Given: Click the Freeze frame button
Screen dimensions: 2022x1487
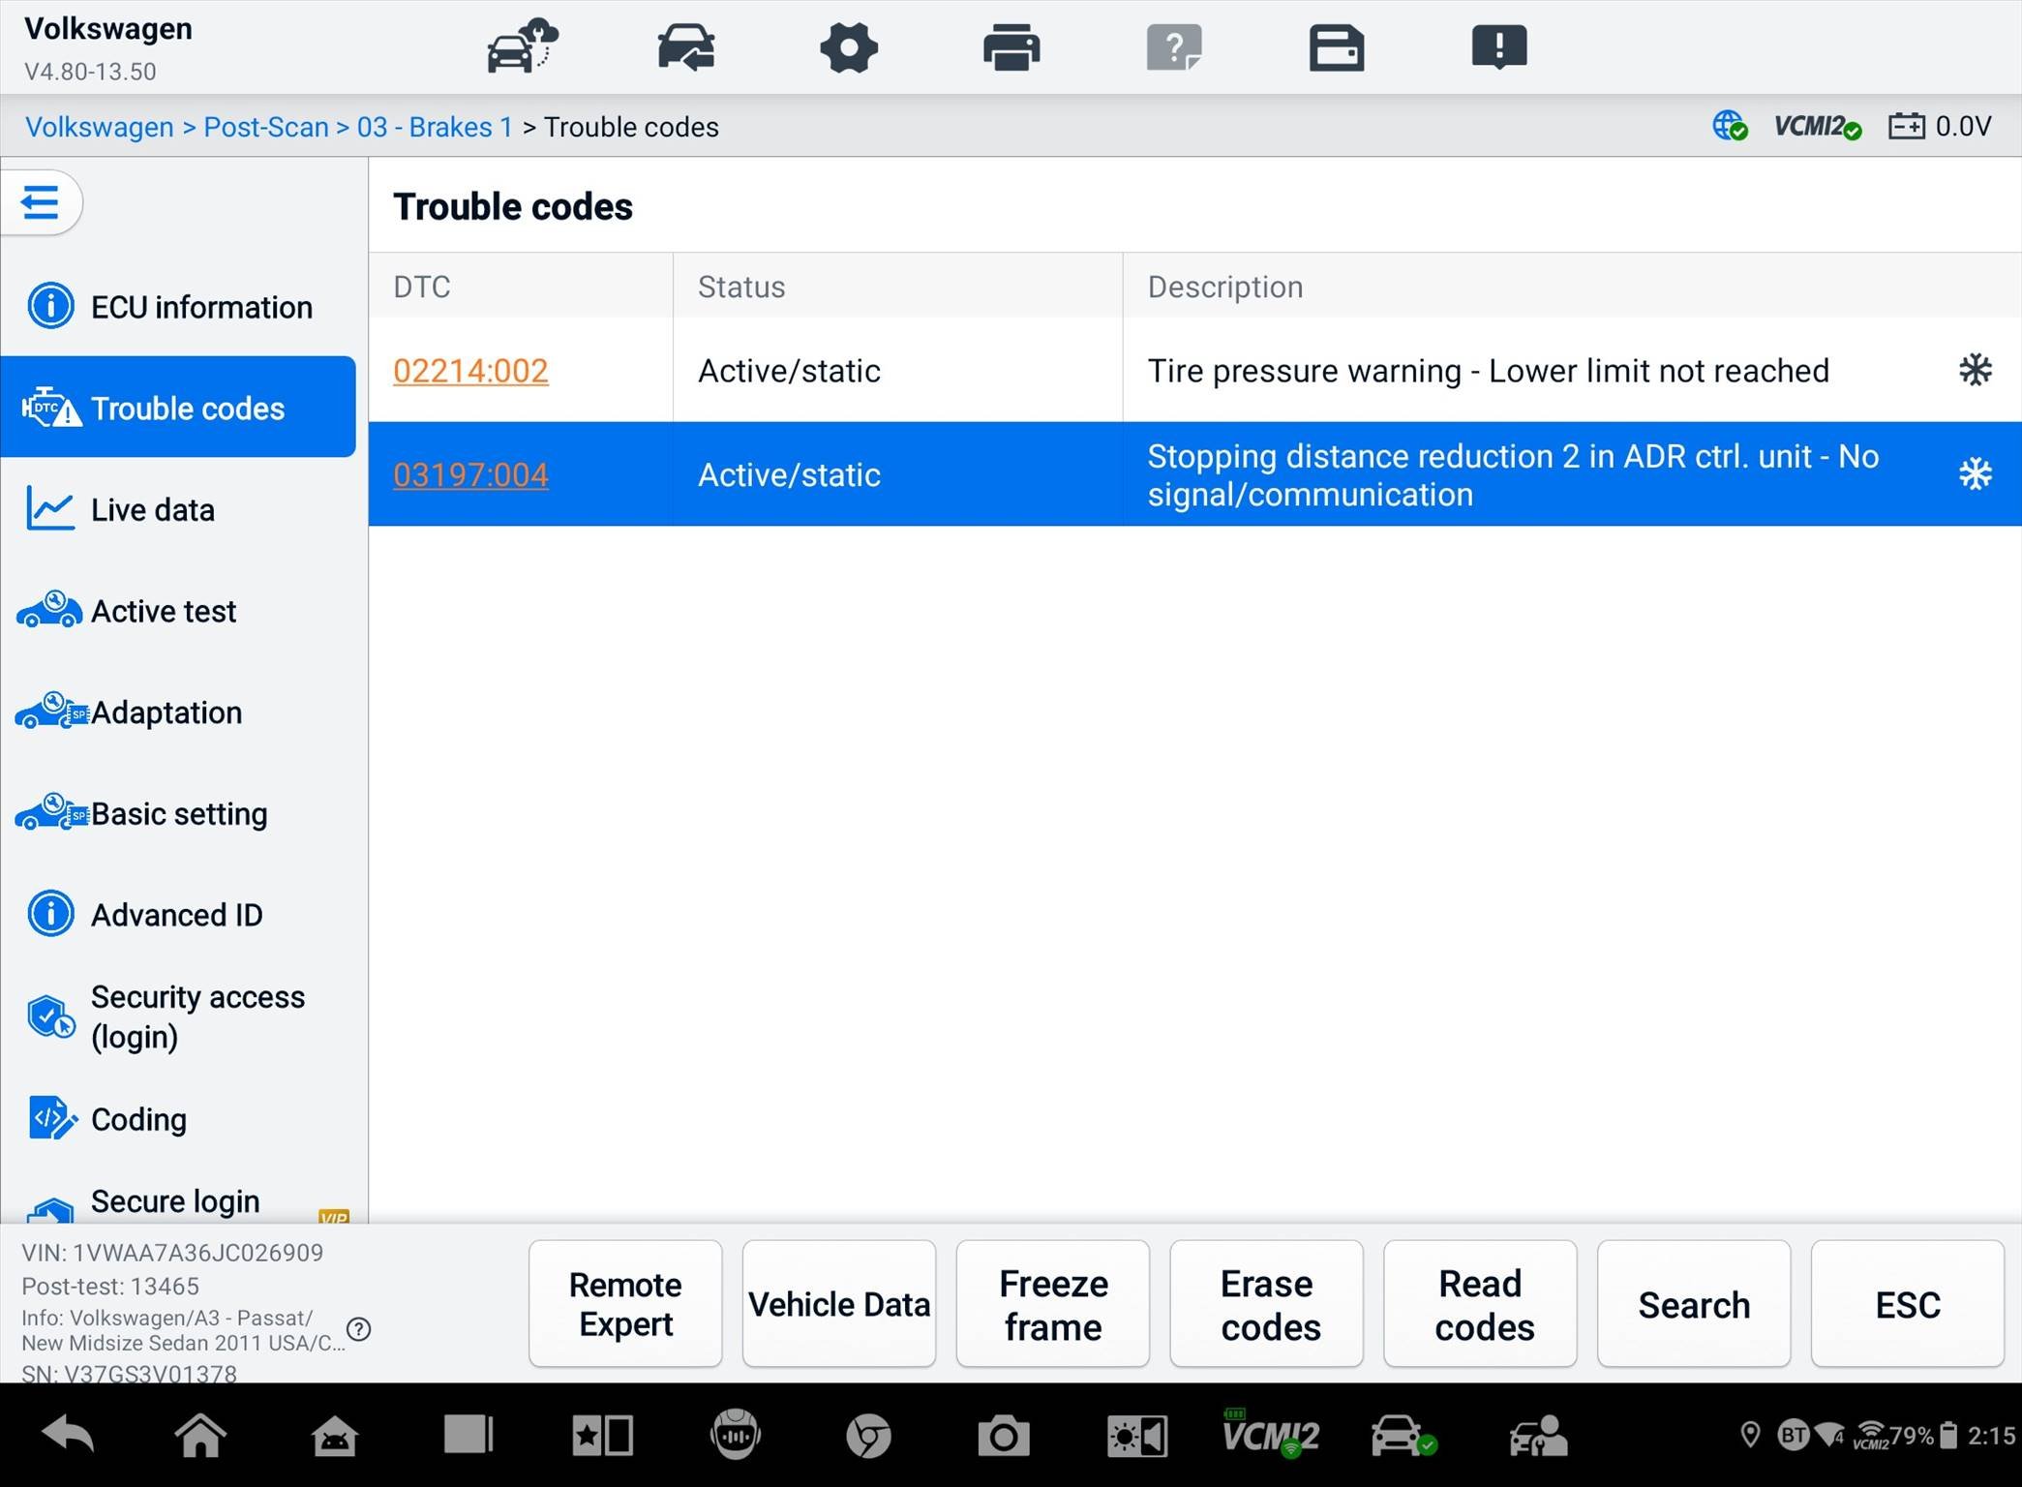Looking at the screenshot, I should (x=1053, y=1303).
